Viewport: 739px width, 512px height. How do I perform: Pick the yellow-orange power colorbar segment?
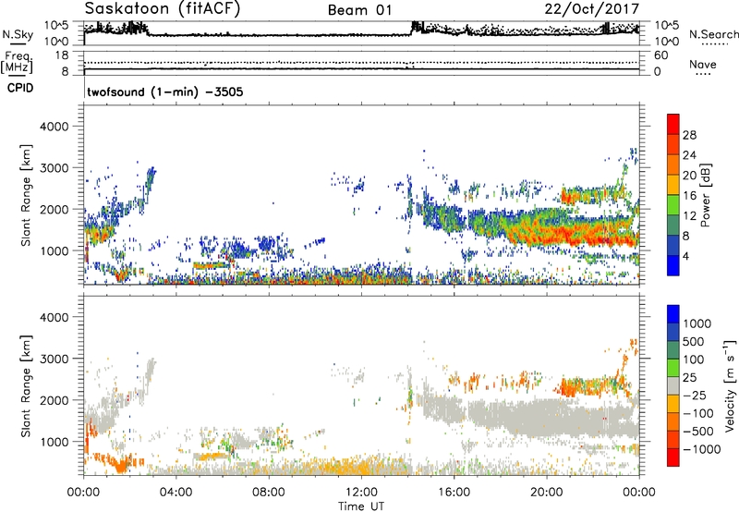(x=673, y=185)
